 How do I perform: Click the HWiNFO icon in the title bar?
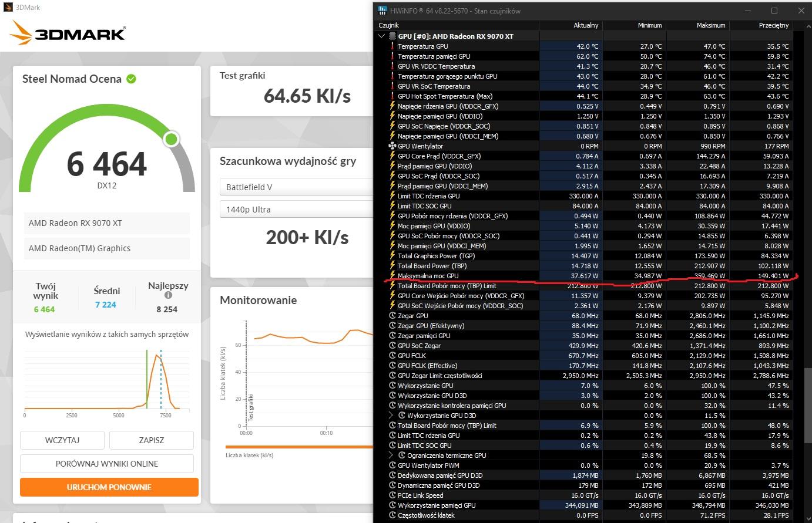(x=382, y=11)
